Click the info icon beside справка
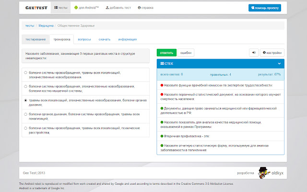This screenshot has height=192, width=307. point(139,8)
